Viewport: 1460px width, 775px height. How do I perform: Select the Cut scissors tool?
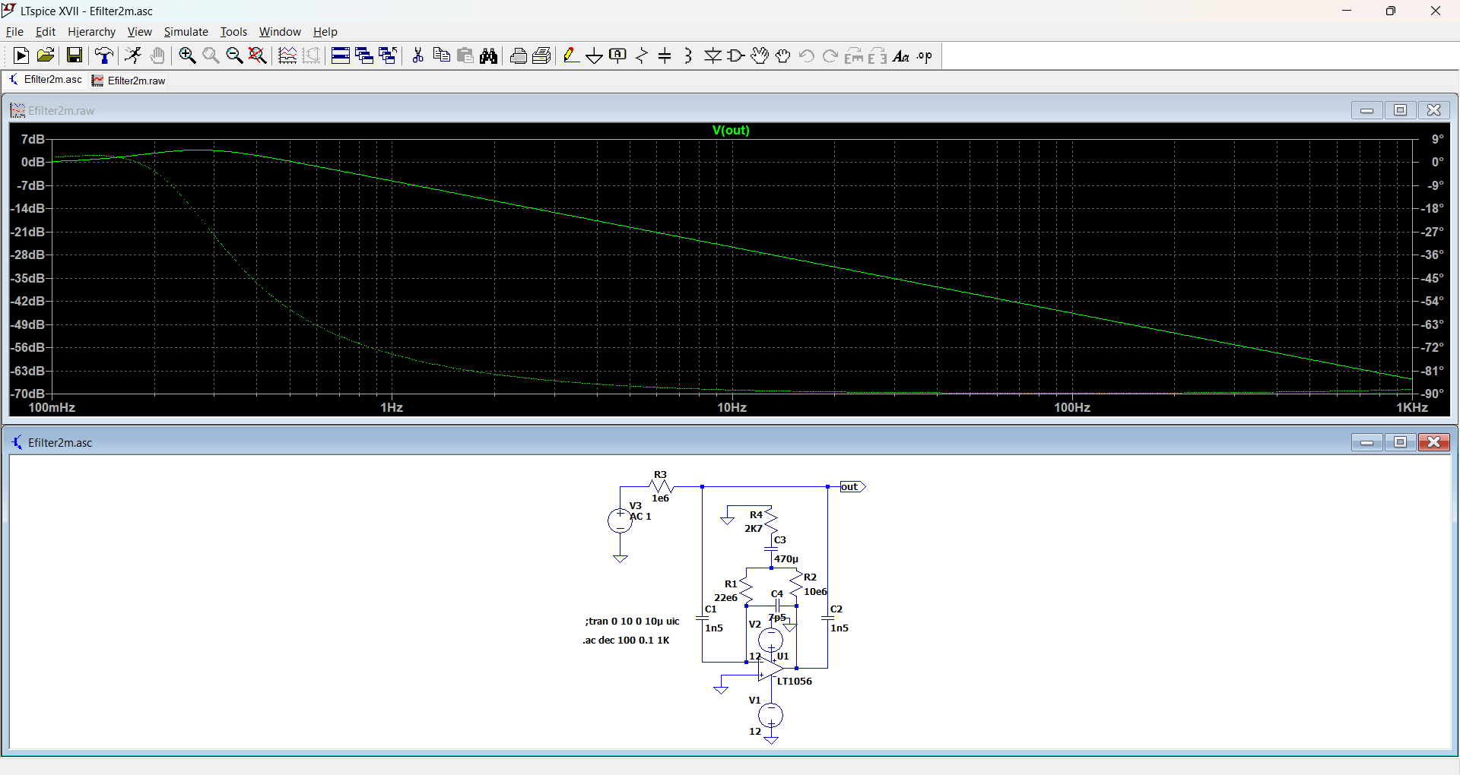click(x=417, y=55)
